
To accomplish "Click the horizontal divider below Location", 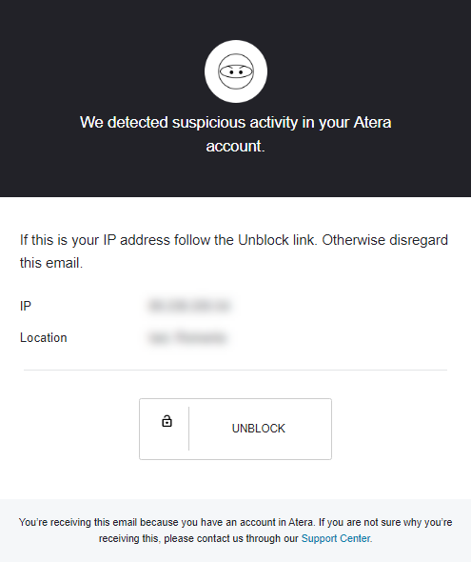I will [236, 370].
